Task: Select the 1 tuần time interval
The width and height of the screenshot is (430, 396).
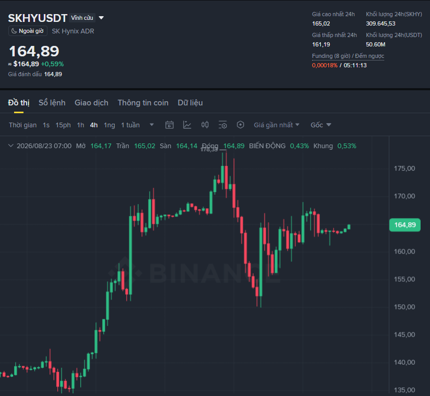Action: 130,125
